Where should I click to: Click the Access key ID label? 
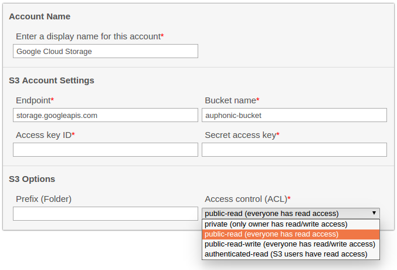pyautogui.click(x=43, y=135)
